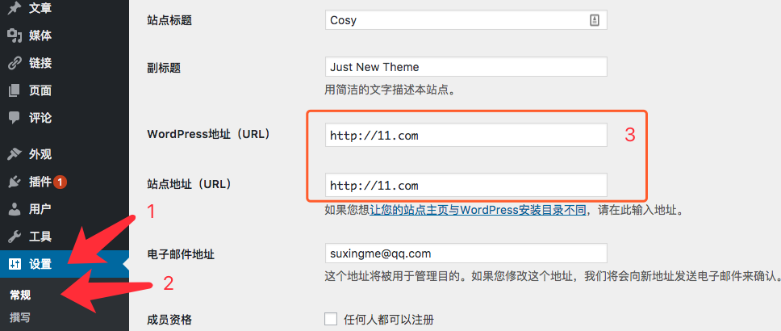
Task: Select the 副标题 tagline text box
Action: 466,67
